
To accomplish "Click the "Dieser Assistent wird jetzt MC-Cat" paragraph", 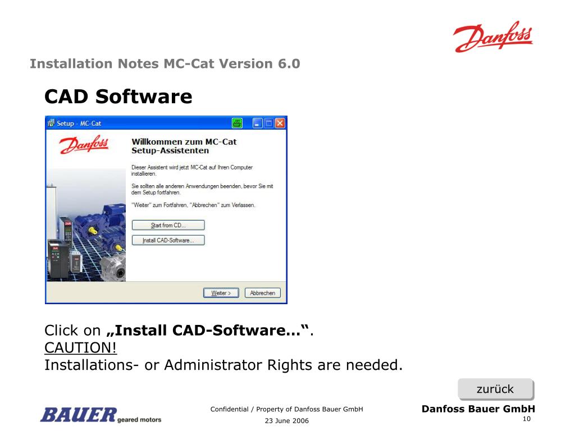I will 192,171.
